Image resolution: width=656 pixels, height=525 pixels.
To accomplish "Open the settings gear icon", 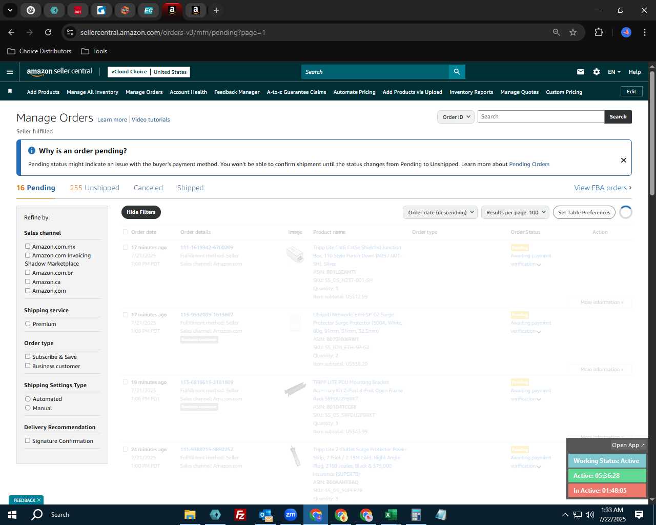I will [x=597, y=72].
